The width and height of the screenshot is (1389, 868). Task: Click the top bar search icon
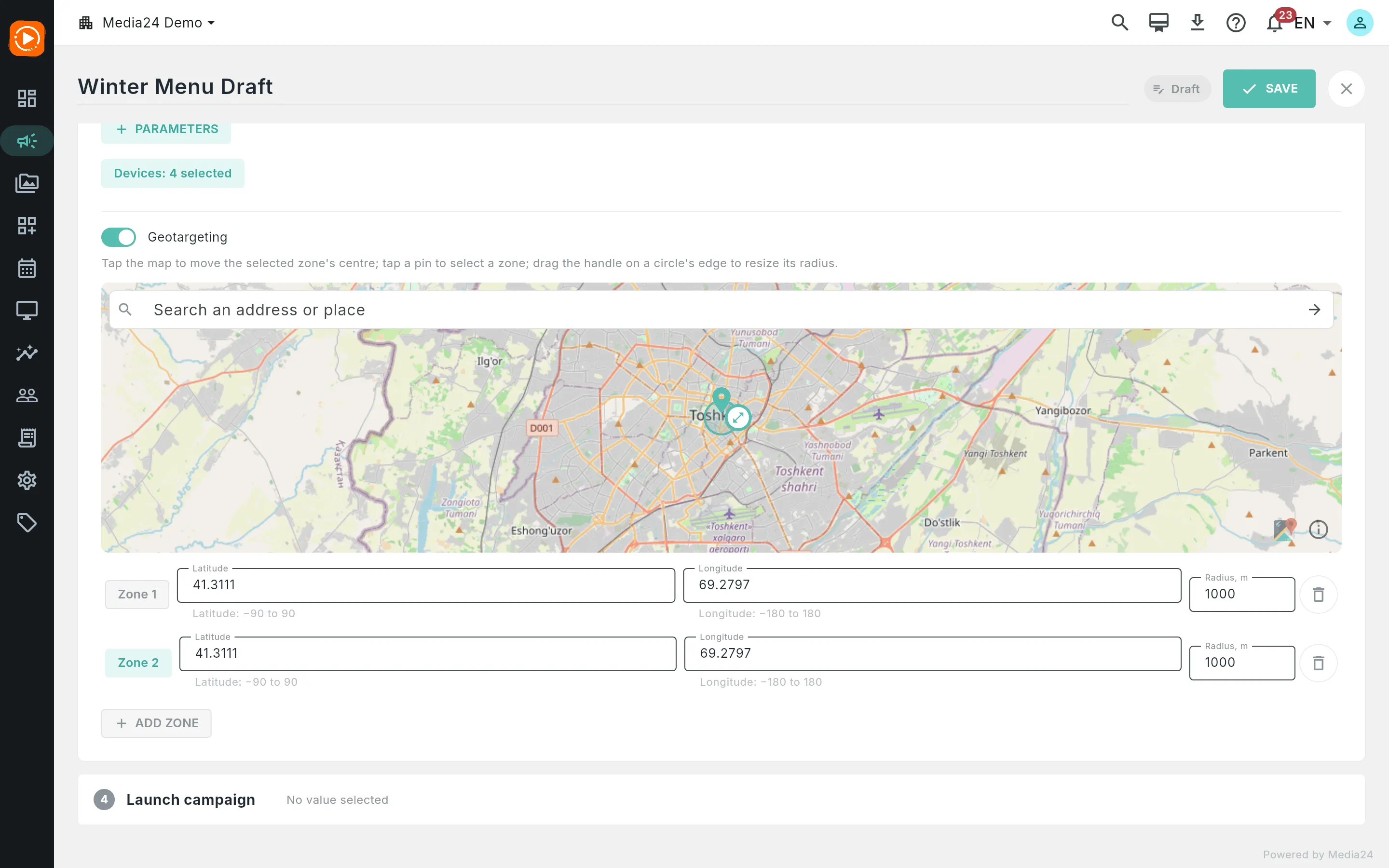pyautogui.click(x=1120, y=23)
